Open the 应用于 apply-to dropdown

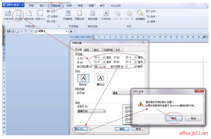(91, 111)
